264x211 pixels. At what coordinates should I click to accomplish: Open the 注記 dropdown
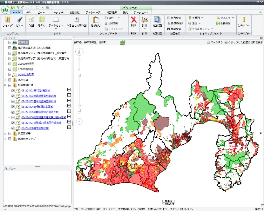[200, 23]
